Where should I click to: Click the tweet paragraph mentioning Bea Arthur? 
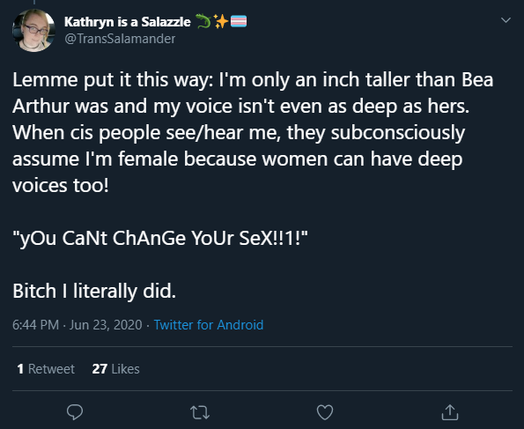point(253,132)
